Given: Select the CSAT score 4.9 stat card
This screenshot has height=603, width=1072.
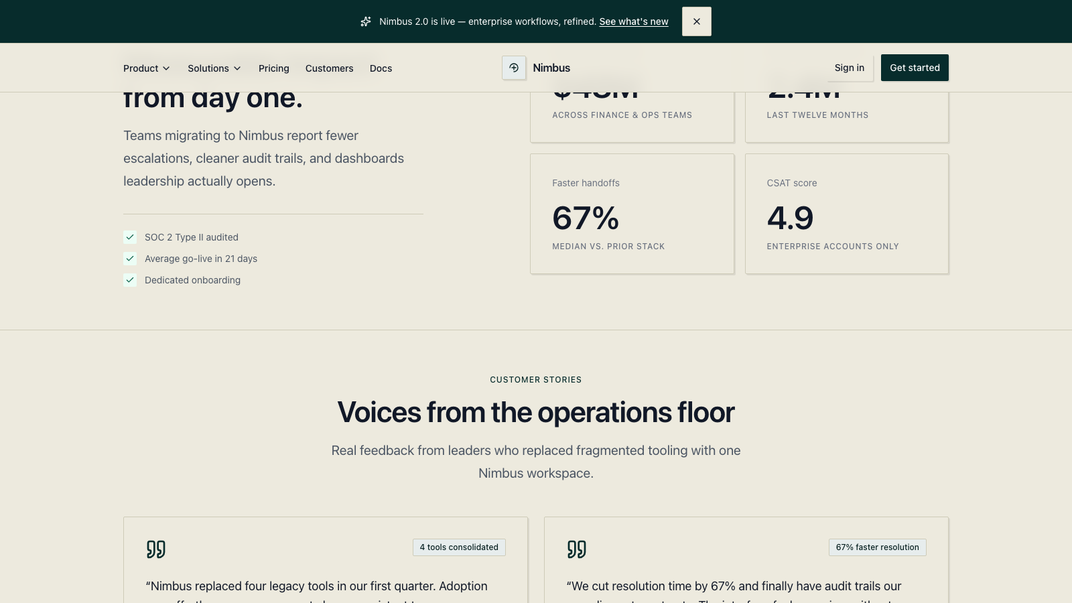Looking at the screenshot, I should 847,214.
